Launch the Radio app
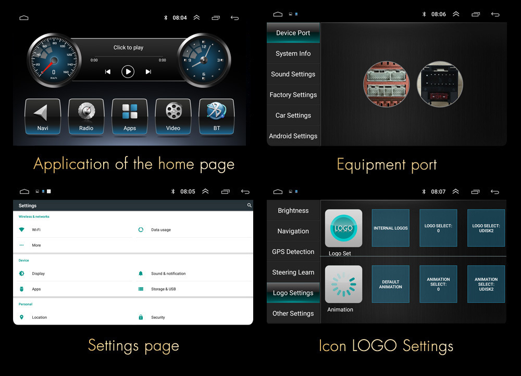 pos(86,116)
